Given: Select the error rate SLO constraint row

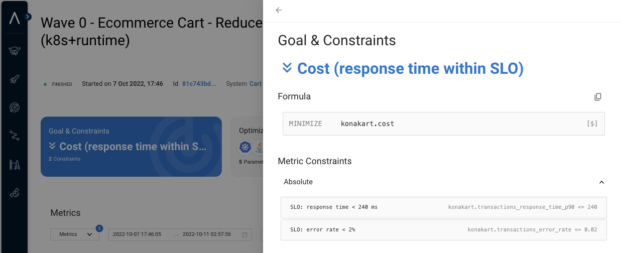Looking at the screenshot, I should (443, 229).
